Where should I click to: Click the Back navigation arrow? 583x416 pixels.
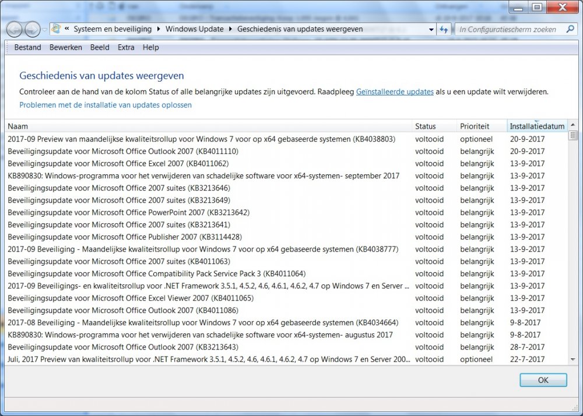tap(15, 29)
